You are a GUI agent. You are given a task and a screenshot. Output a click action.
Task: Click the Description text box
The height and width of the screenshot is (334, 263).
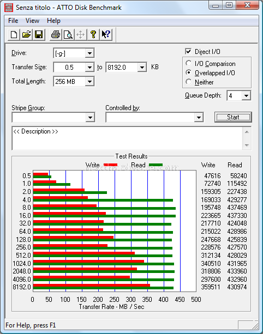127,138
